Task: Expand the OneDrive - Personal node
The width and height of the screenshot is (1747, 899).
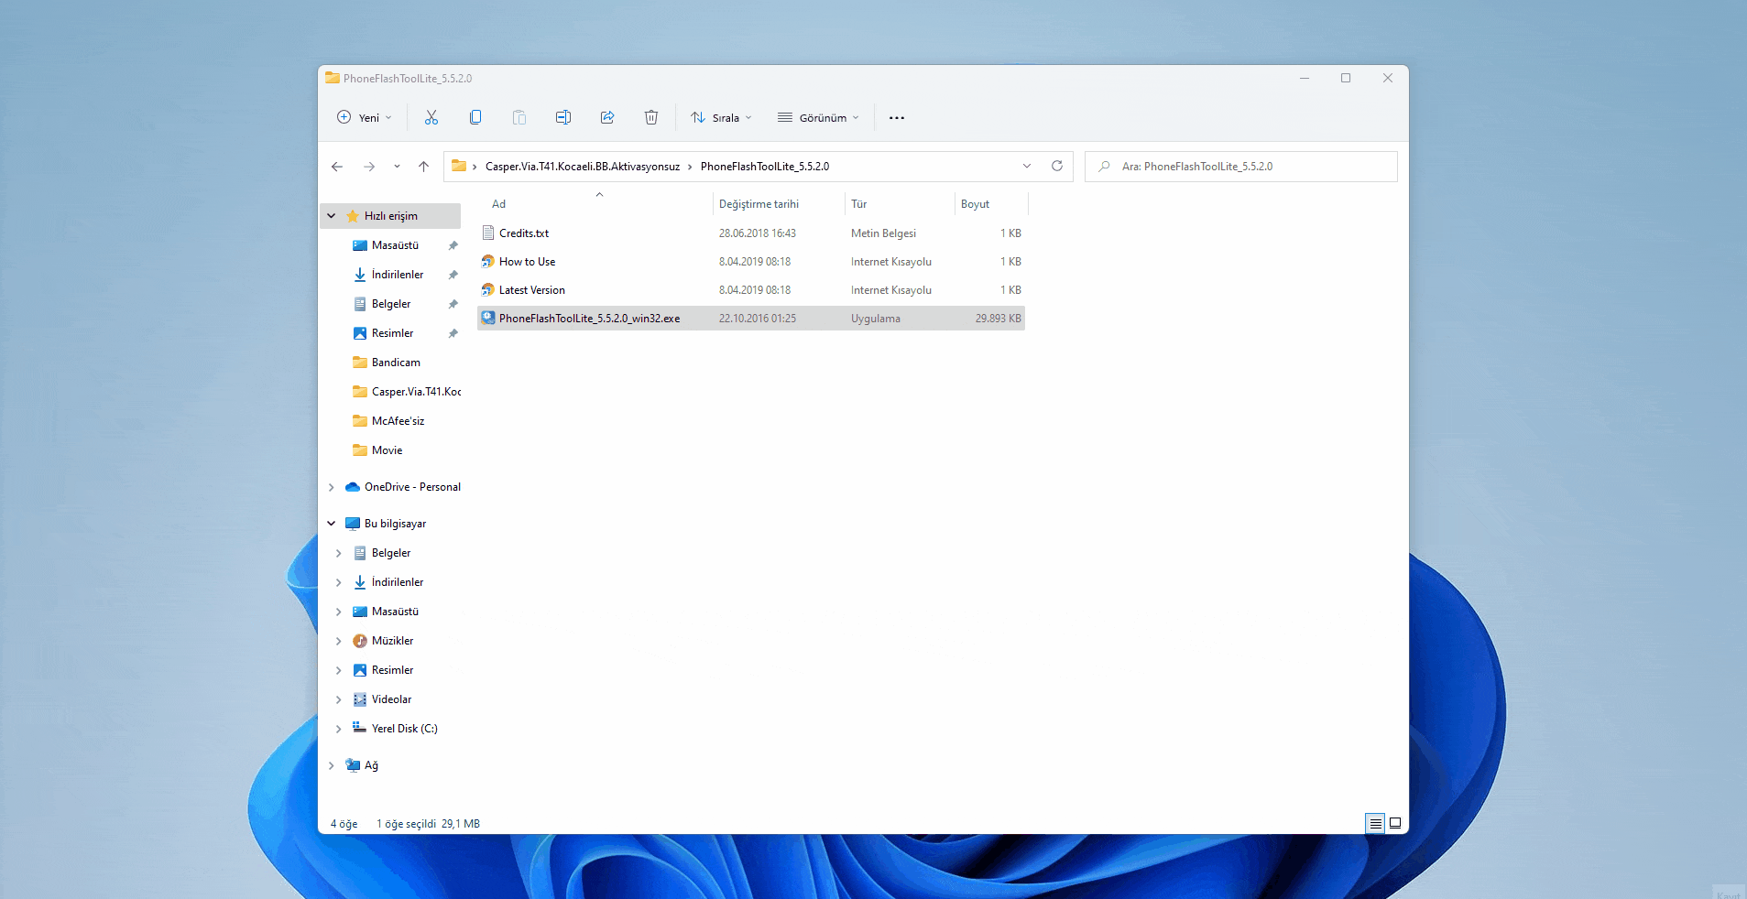Action: tap(332, 487)
